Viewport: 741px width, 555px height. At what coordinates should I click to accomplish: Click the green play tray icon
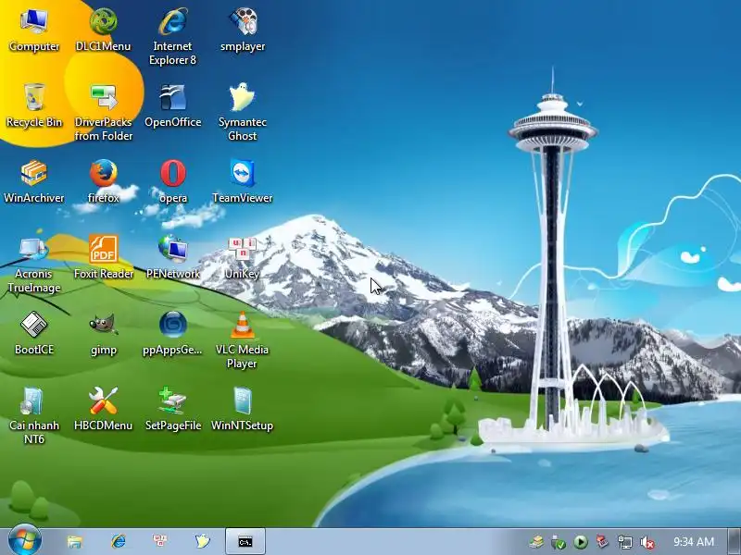[x=581, y=542]
